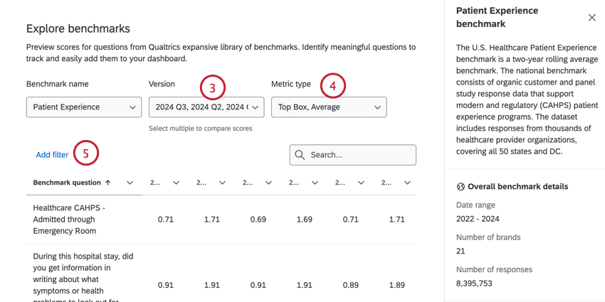Expand the Version selection dropdown
This screenshot has width=605, height=302.
pos(206,107)
